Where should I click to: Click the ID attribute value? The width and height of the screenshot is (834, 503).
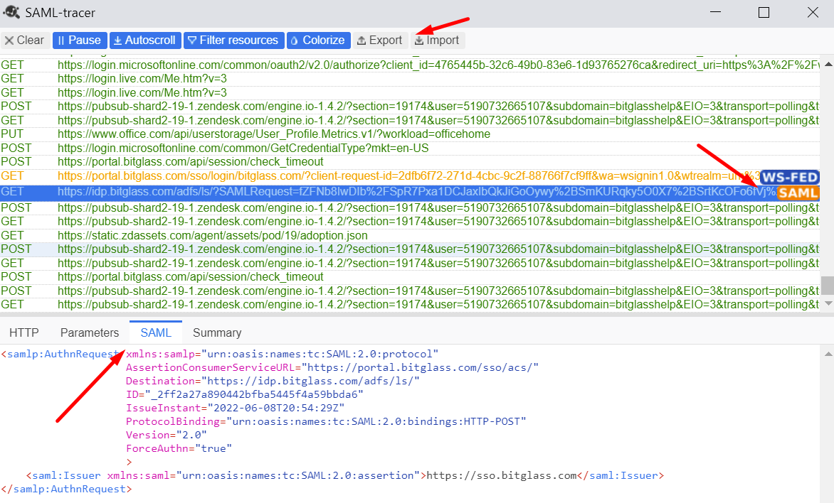(x=254, y=394)
